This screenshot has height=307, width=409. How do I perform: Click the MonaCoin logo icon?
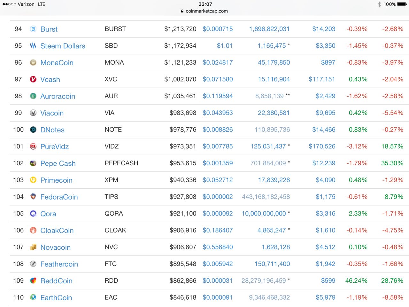(x=33, y=62)
